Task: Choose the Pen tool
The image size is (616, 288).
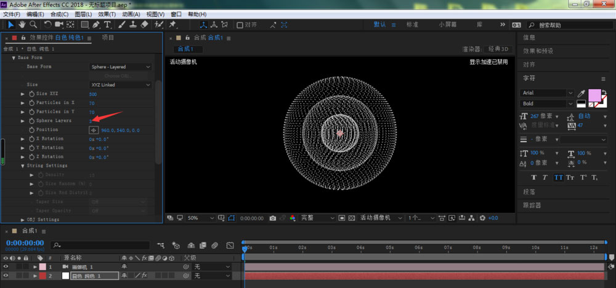Action: coord(96,25)
